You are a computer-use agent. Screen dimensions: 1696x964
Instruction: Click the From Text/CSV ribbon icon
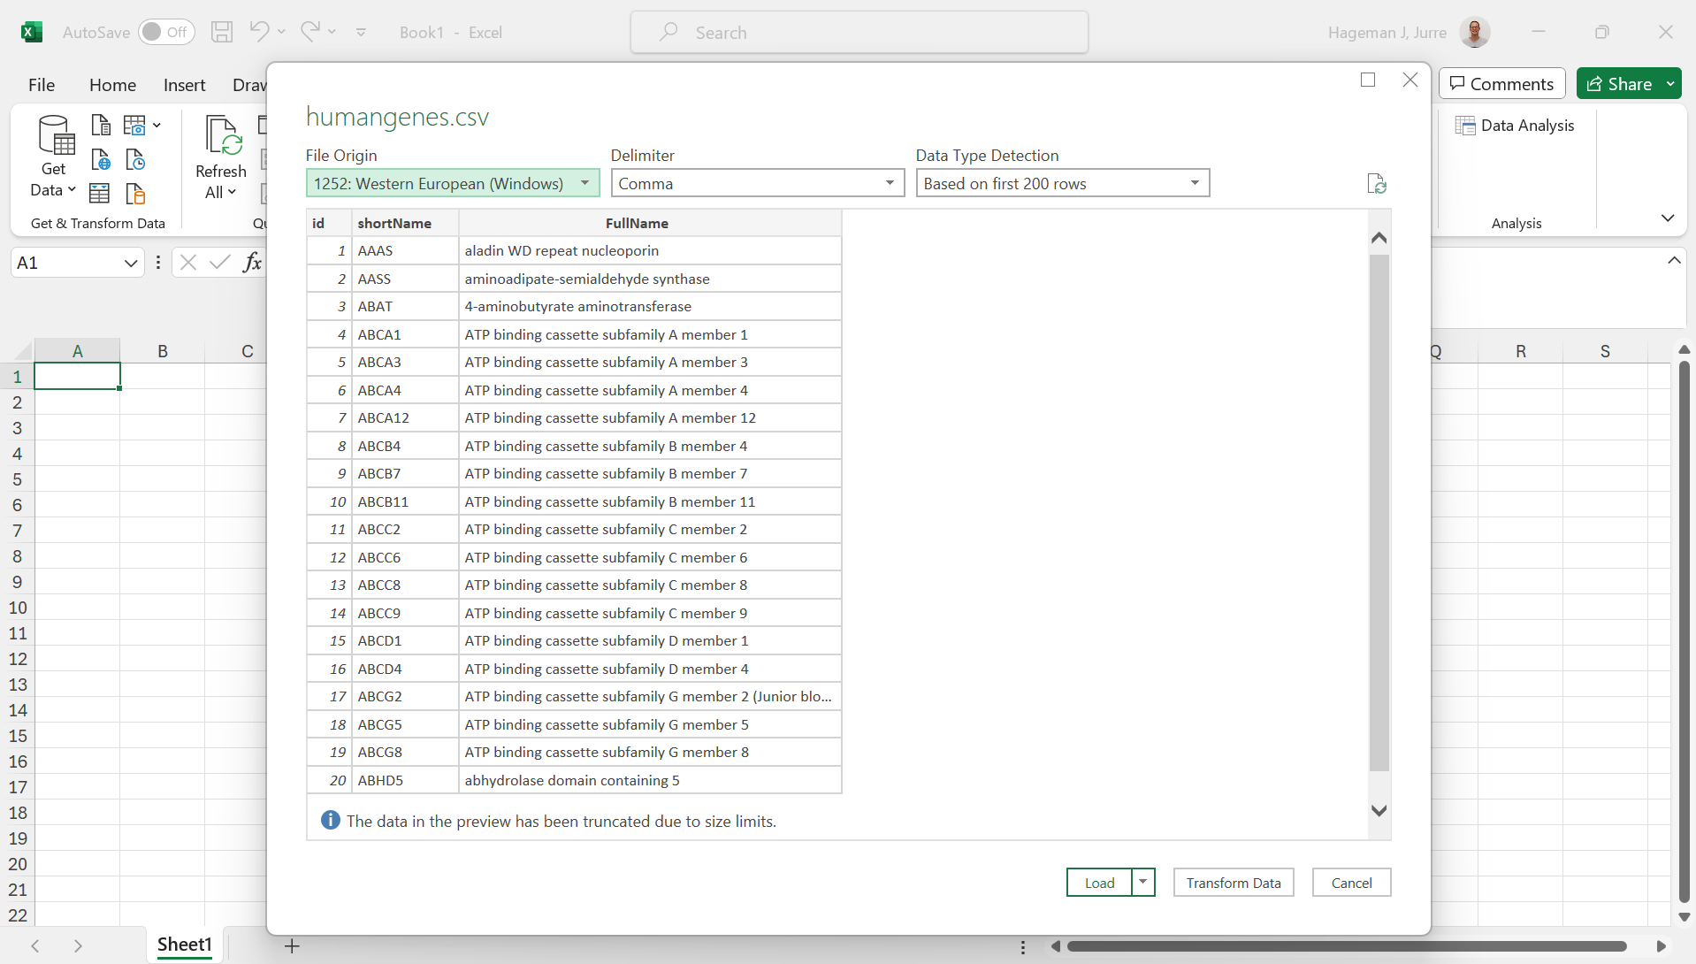[x=101, y=126]
